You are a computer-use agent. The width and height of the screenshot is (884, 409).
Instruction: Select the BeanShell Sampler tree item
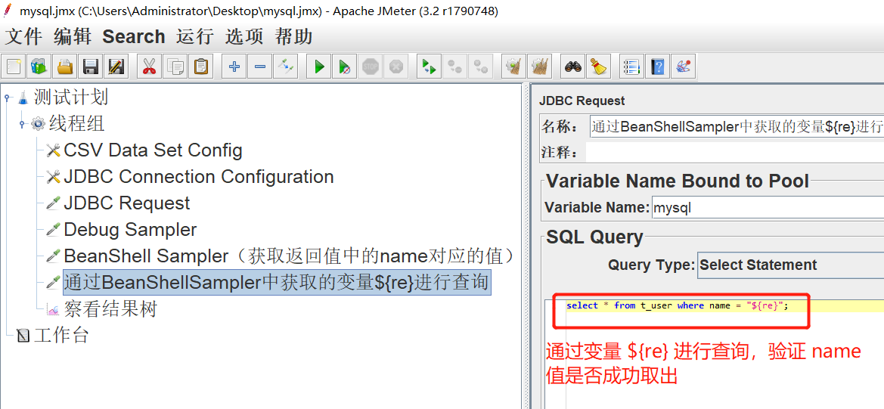click(290, 256)
